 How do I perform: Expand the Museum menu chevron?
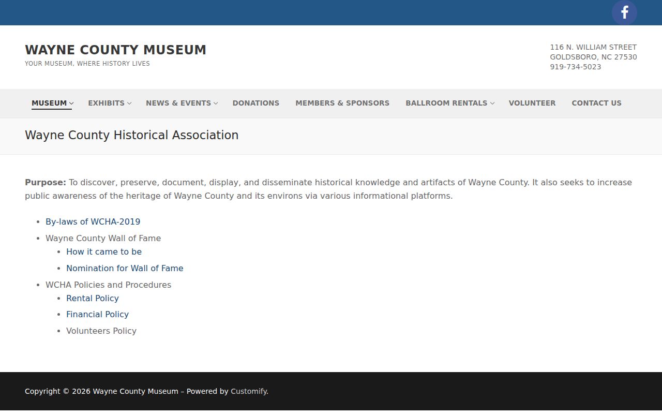[71, 103]
